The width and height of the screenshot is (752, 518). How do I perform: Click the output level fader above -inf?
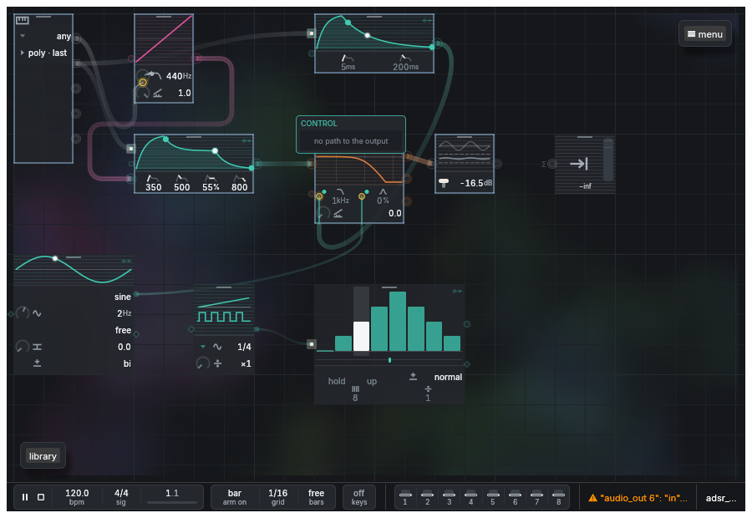[x=607, y=160]
